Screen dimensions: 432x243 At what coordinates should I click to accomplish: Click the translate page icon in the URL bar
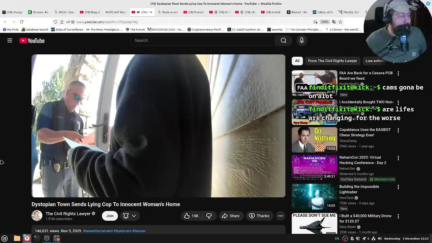pos(334,22)
